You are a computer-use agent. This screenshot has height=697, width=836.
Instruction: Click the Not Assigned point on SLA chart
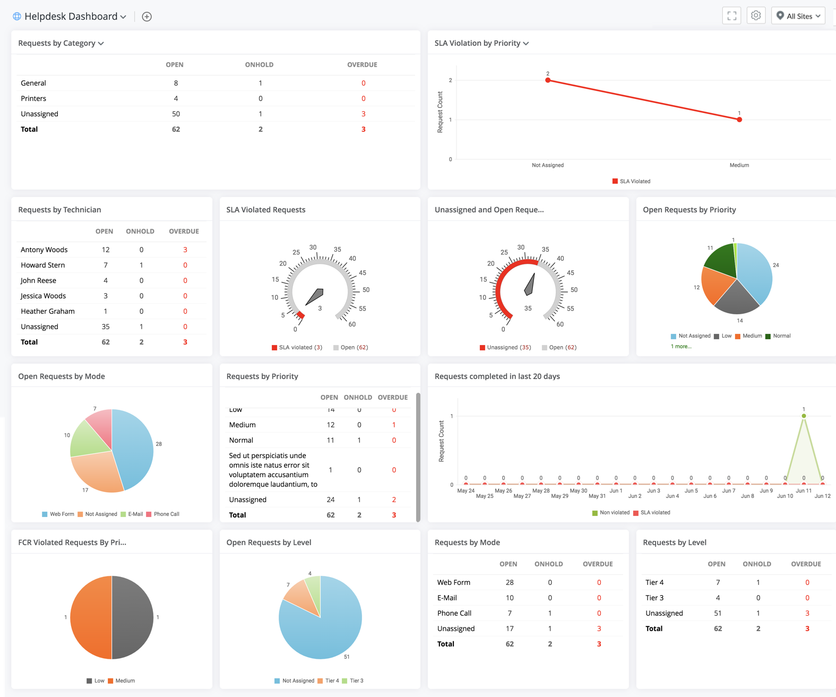(x=548, y=80)
